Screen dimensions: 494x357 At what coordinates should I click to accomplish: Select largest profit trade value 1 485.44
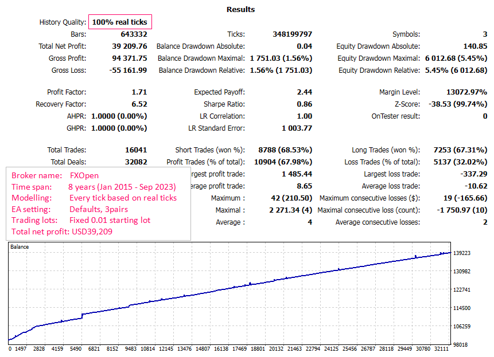click(297, 174)
